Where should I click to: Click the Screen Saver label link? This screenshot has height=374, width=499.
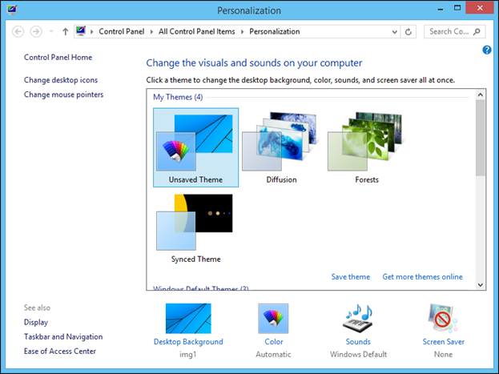(x=443, y=342)
